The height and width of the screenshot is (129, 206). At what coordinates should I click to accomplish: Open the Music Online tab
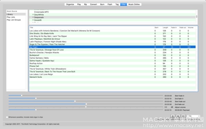(x=134, y=4)
